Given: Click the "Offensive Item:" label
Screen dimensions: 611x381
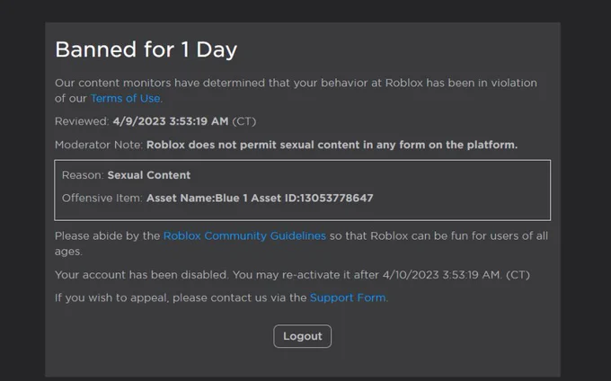Looking at the screenshot, I should pyautogui.click(x=102, y=198).
